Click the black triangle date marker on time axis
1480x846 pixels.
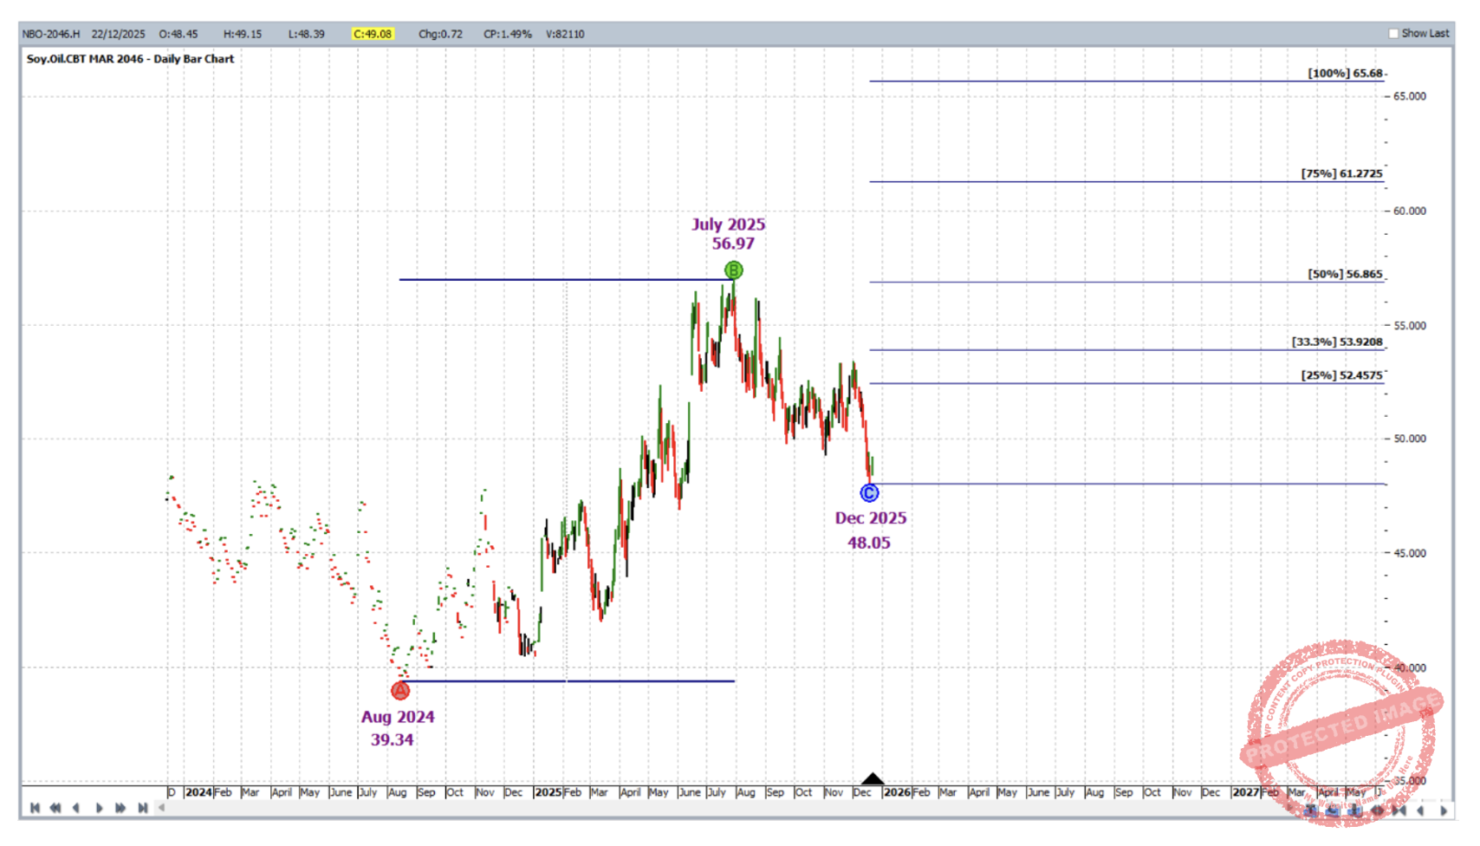click(873, 778)
